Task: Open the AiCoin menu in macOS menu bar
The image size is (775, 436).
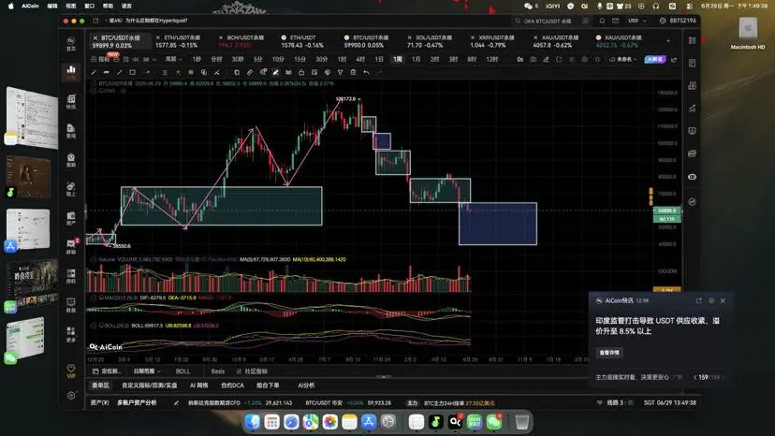Action: (x=30, y=6)
